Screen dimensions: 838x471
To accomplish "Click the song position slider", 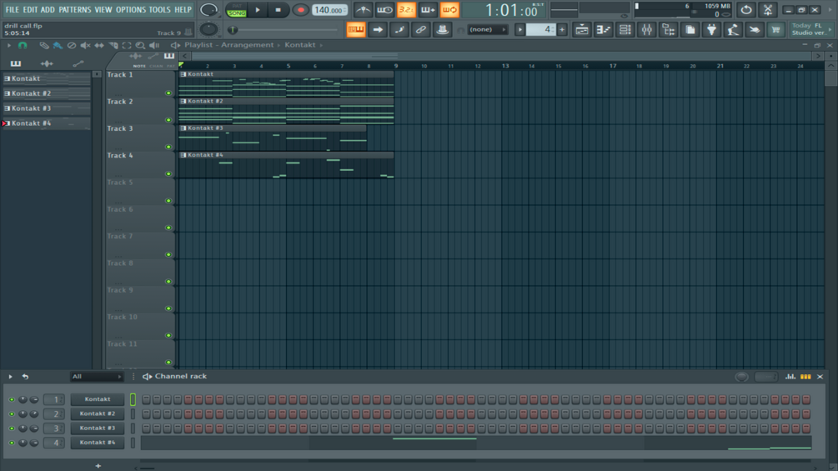I will point(284,30).
